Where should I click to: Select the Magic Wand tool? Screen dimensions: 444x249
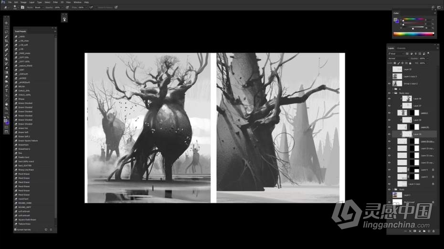(7, 37)
